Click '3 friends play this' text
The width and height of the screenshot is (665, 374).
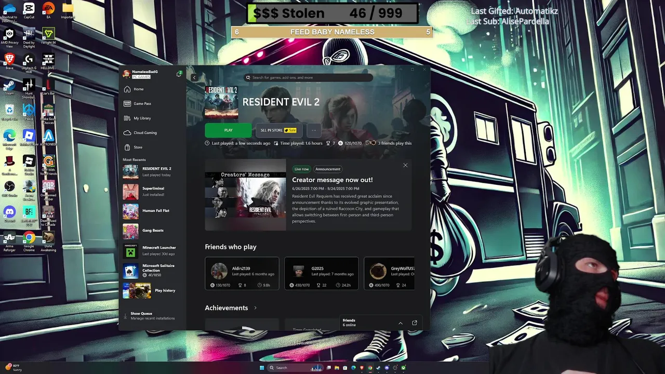tap(394, 143)
